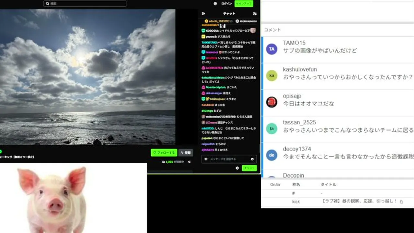Copy title with icon after 引っ越し！
The image size is (414, 233).
pos(401,202)
